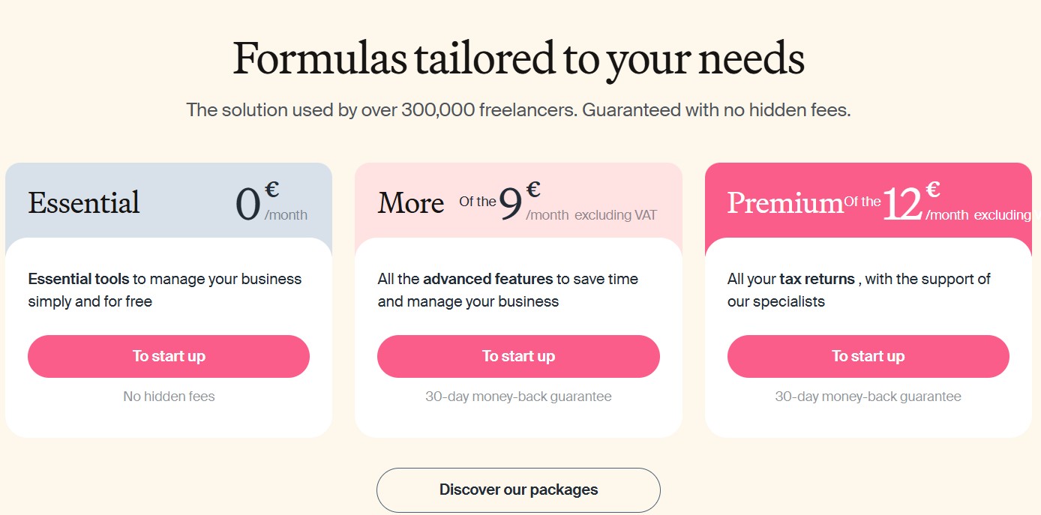Click the 12 € Premium plan price

[x=902, y=204]
